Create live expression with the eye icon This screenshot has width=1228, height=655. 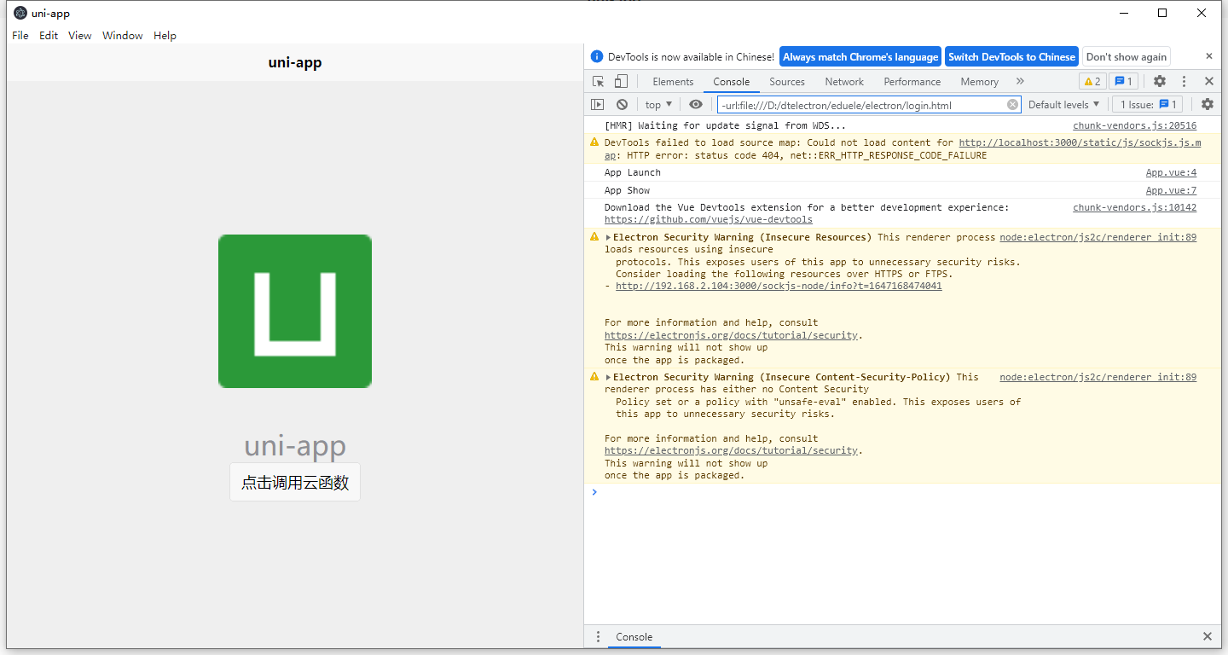(x=696, y=105)
